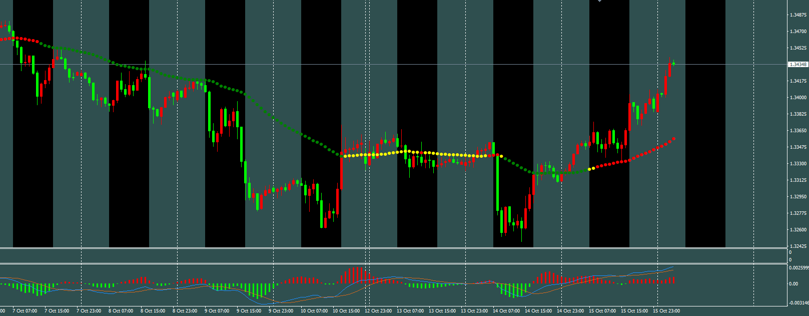
Task: Click the chart shift triangle marker at top
Action: 599,1
